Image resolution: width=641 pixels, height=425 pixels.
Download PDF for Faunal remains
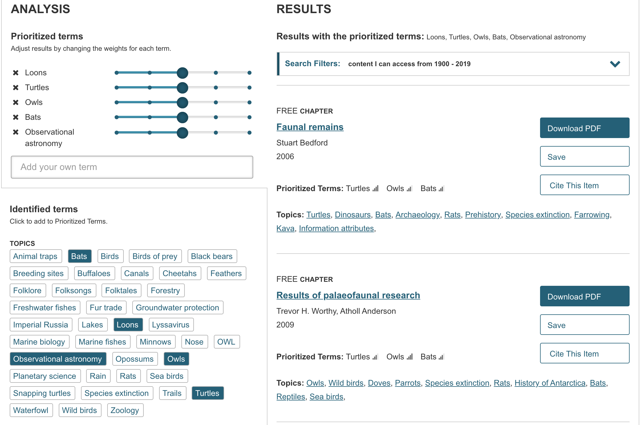tap(585, 128)
